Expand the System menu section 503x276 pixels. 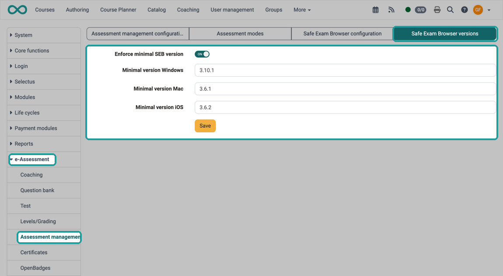(x=44, y=35)
